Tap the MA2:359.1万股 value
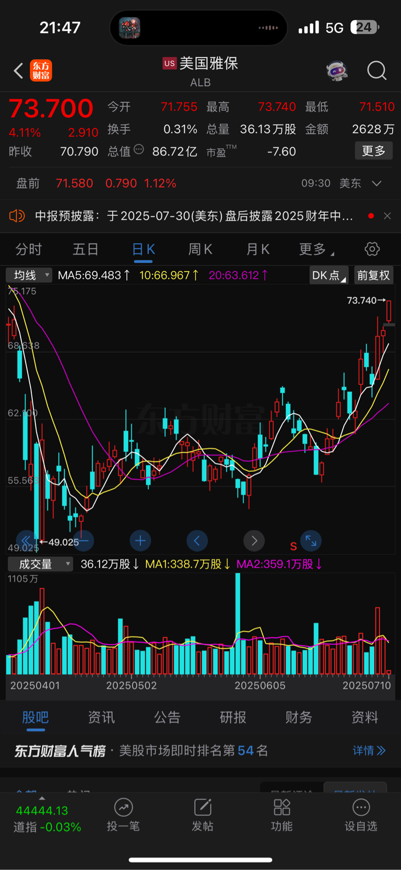 point(279,564)
